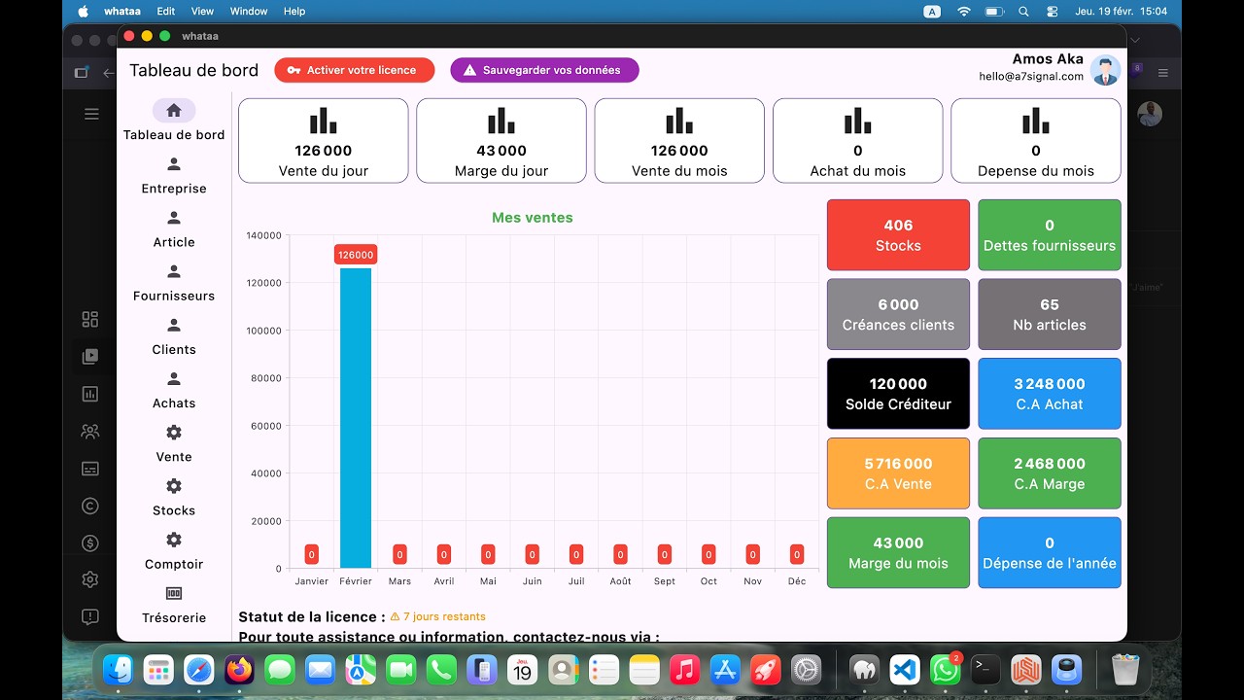1244x700 pixels.
Task: Click back arrow in background window toolbar
Action: (x=108, y=73)
